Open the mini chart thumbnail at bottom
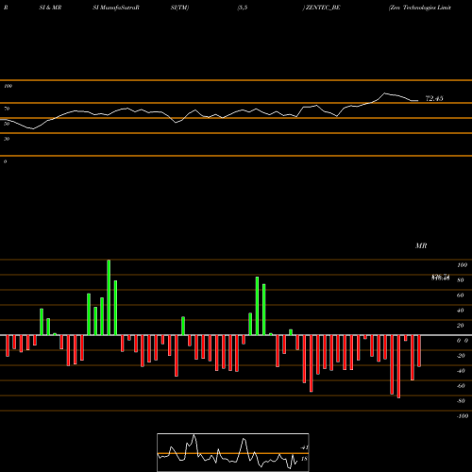Viewport: 472px width, 472px height. [233, 452]
